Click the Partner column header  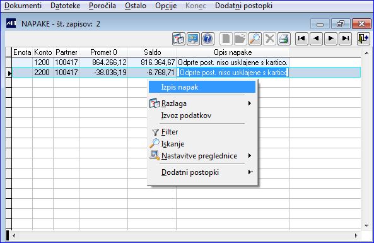[66, 52]
